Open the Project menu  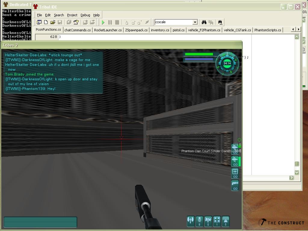pos(72,15)
